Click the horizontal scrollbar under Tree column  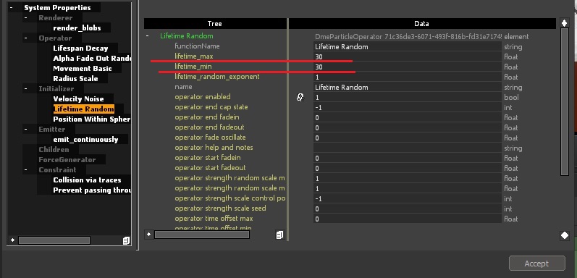(x=202, y=235)
